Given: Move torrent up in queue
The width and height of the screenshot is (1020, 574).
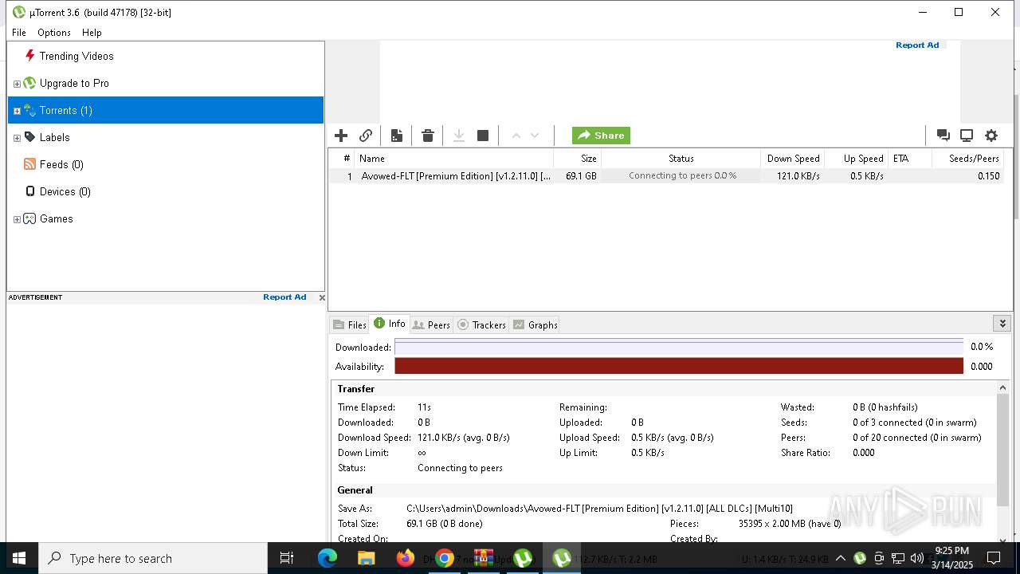Looking at the screenshot, I should pos(516,136).
